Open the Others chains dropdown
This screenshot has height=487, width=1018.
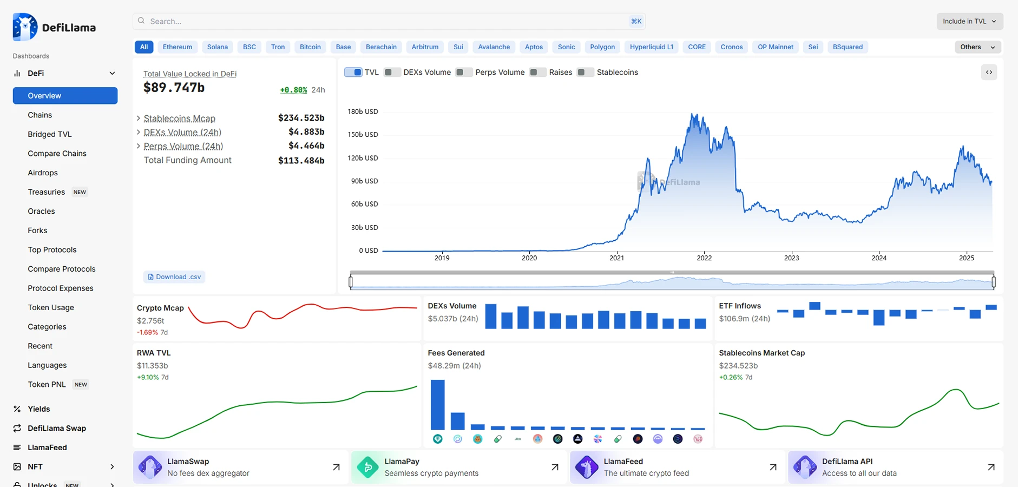pos(978,47)
